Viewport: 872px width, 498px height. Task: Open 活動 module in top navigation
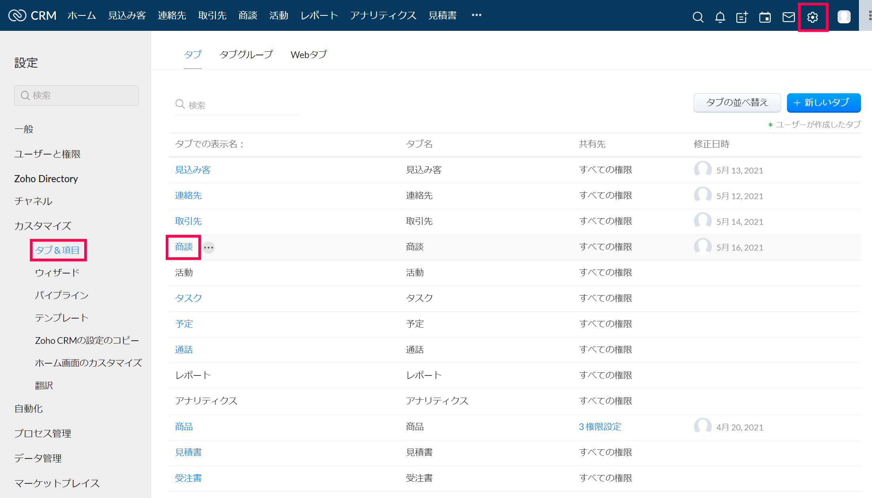click(279, 15)
